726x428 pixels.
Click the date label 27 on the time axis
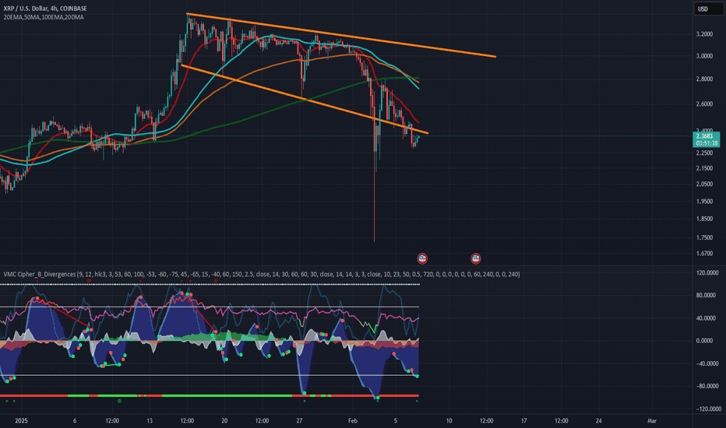point(300,421)
